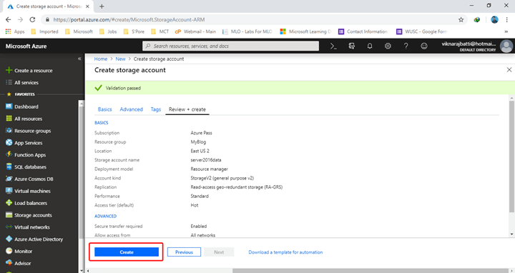Go to New breadcrumb
This screenshot has width=515, height=273.
[120, 59]
